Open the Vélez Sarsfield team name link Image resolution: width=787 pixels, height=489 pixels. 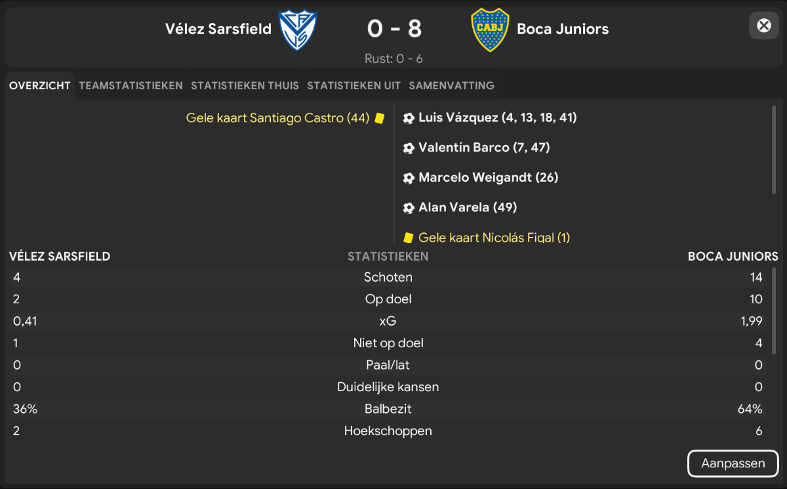point(218,29)
